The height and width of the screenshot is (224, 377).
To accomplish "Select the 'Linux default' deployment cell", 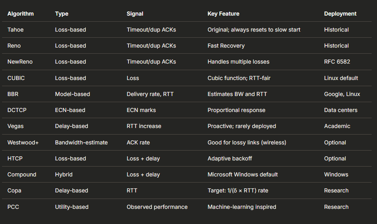I will [x=341, y=78].
